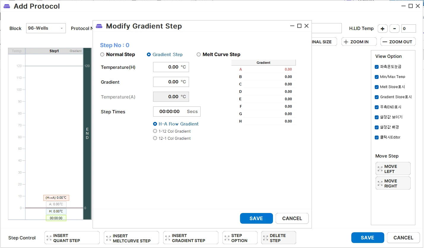Click the minus icon in ZOOM OUT button

click(x=385, y=42)
